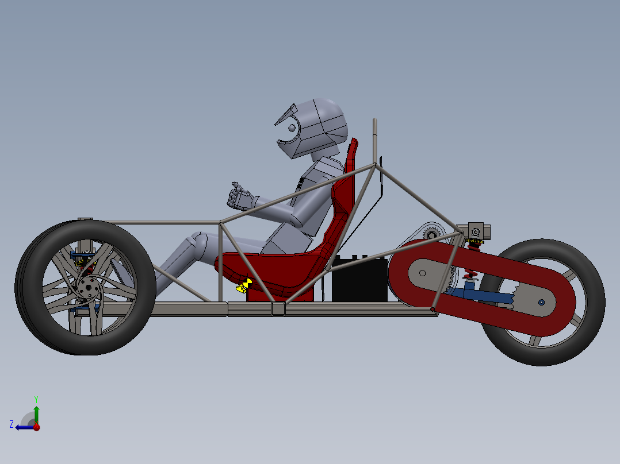Viewport: 620px width, 464px height.
Task: Click the blue Z axis of the orientation triad
Action: [x=25, y=428]
